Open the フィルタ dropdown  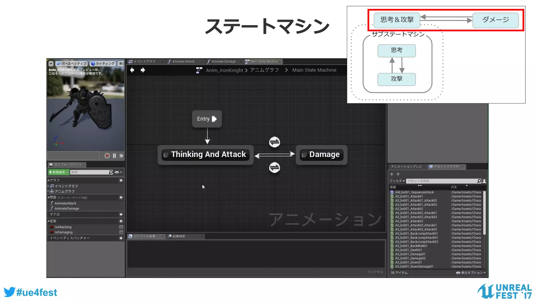(x=397, y=181)
